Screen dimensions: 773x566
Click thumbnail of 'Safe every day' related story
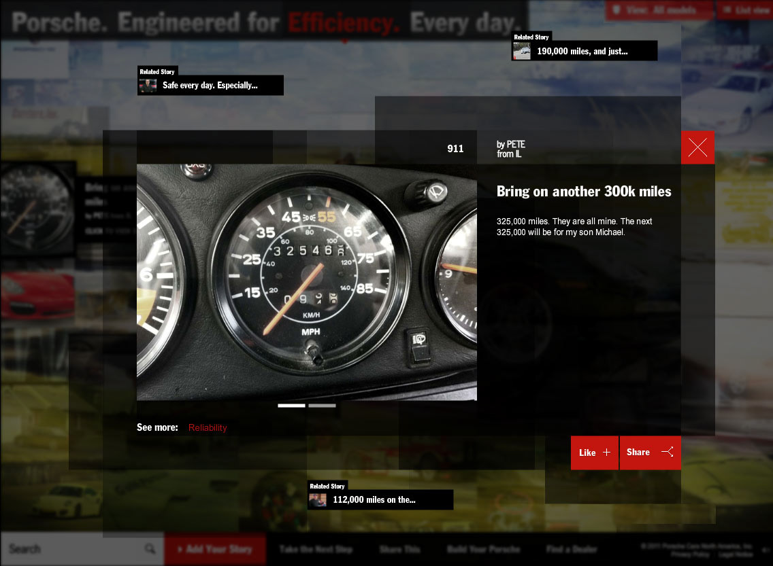pyautogui.click(x=148, y=86)
